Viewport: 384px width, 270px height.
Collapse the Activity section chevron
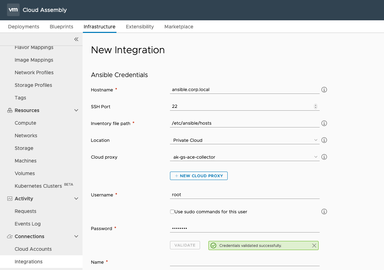[76, 199]
